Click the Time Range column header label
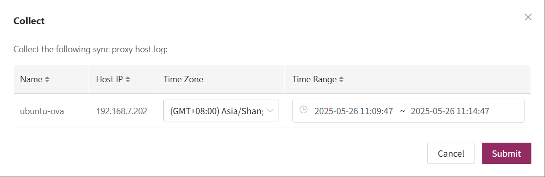This screenshot has width=545, height=177. [315, 79]
